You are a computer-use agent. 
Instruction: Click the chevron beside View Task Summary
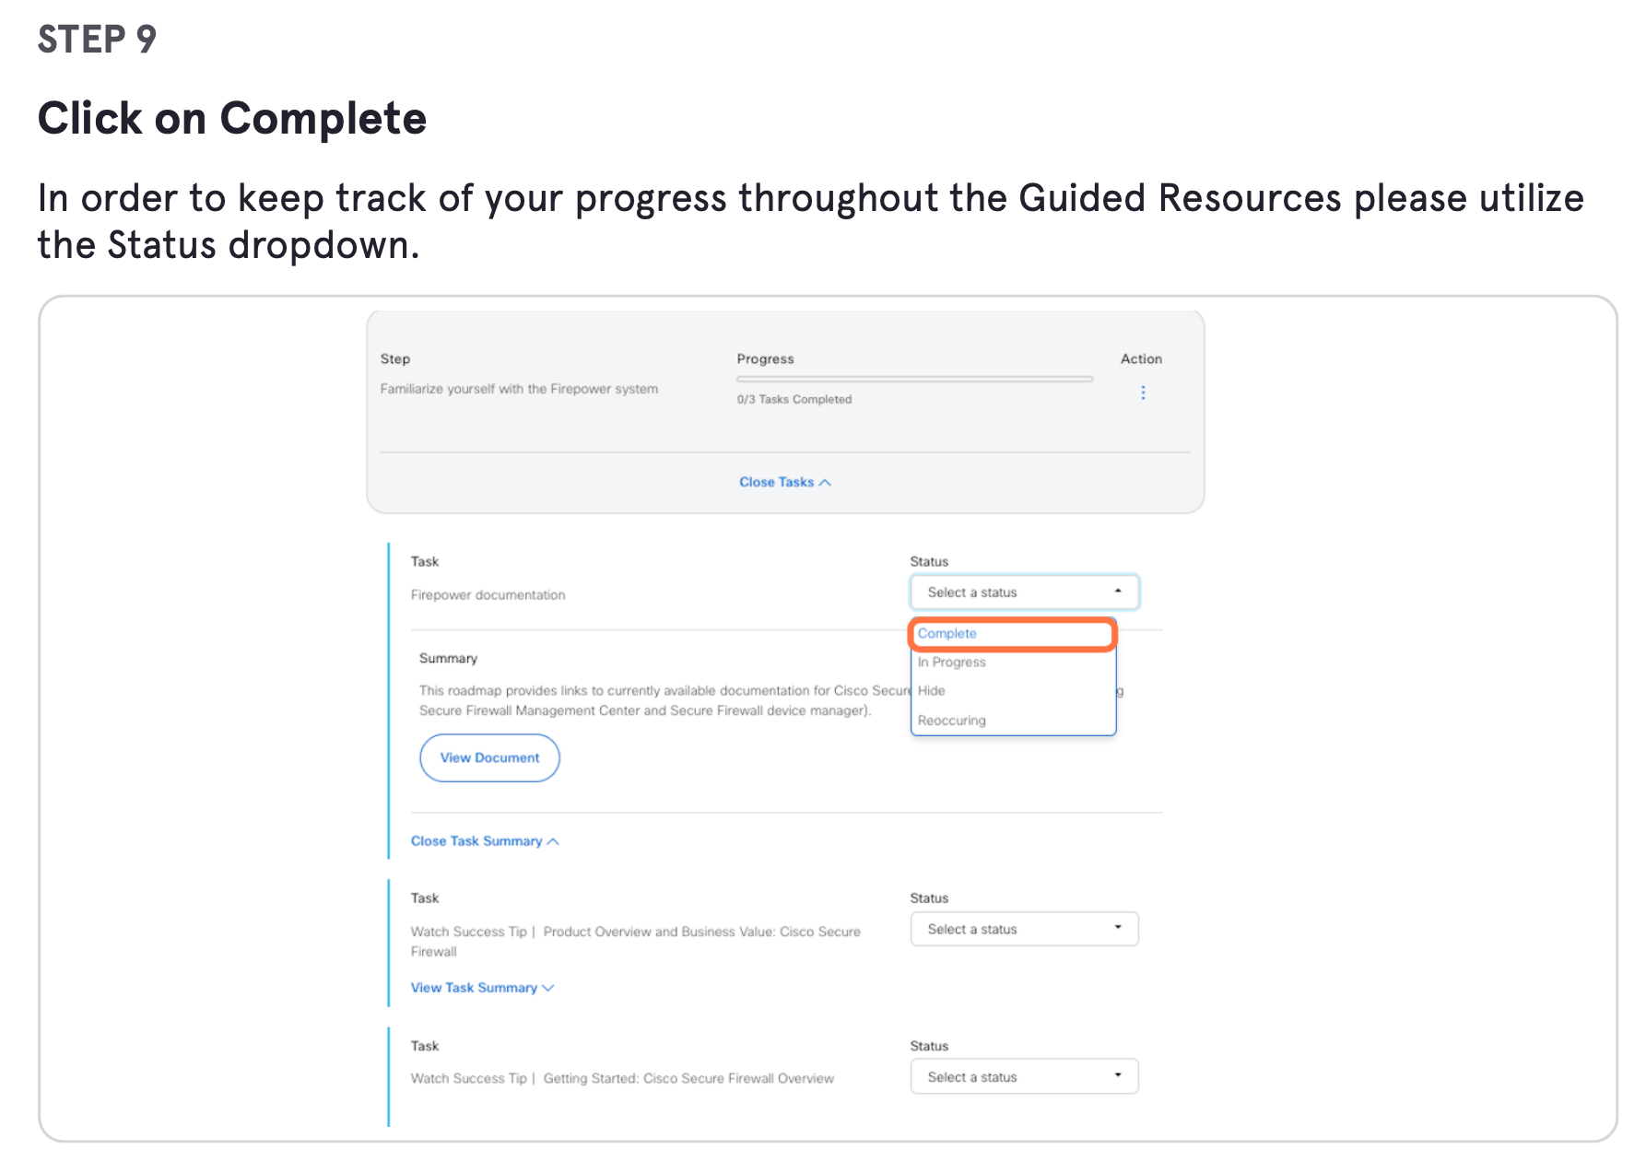click(549, 987)
